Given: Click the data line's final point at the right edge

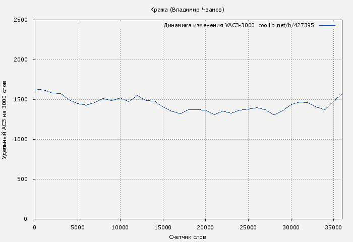Looking at the screenshot, I should [x=342, y=94].
